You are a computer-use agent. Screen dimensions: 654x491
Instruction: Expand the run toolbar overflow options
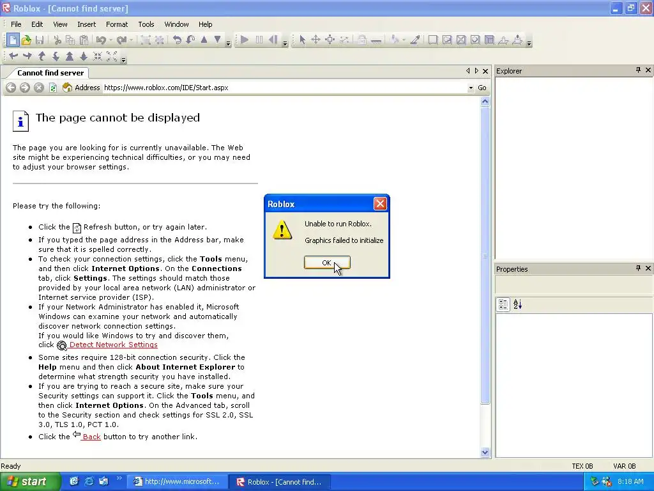click(x=285, y=43)
